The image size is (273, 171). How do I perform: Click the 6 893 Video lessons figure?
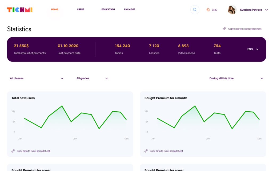(183, 46)
